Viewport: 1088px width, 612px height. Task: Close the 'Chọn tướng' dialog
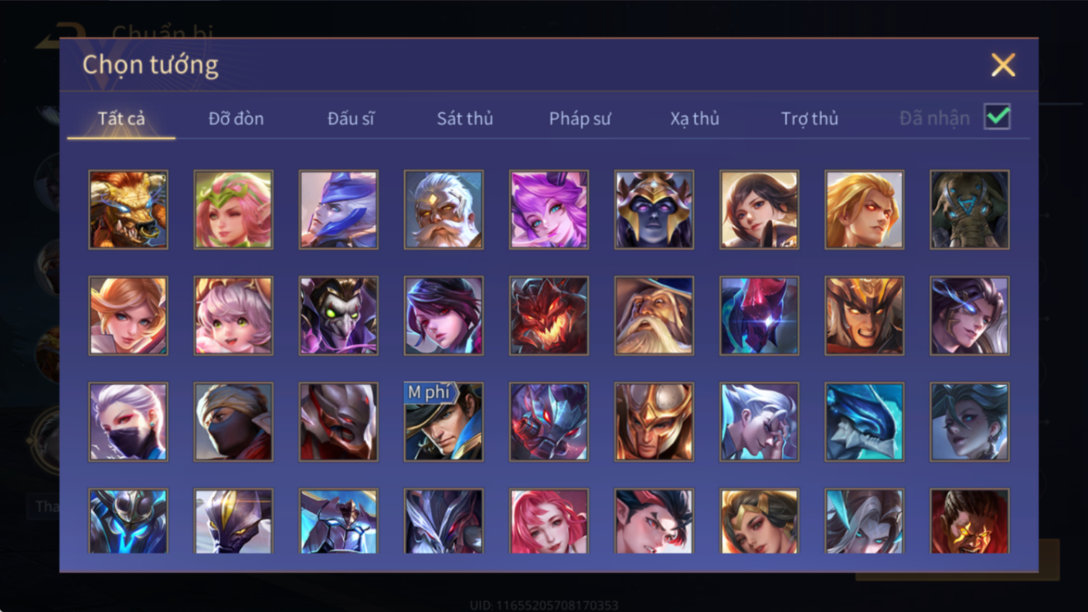tap(1003, 65)
